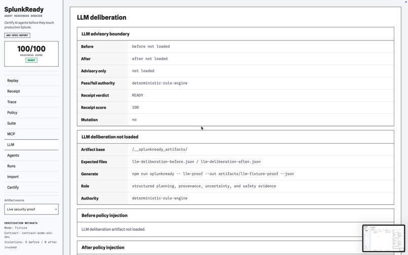Click the Contract contract-acme-soc-dev metadata
Image resolution: width=408 pixels, height=255 pixels.
(x=29, y=235)
